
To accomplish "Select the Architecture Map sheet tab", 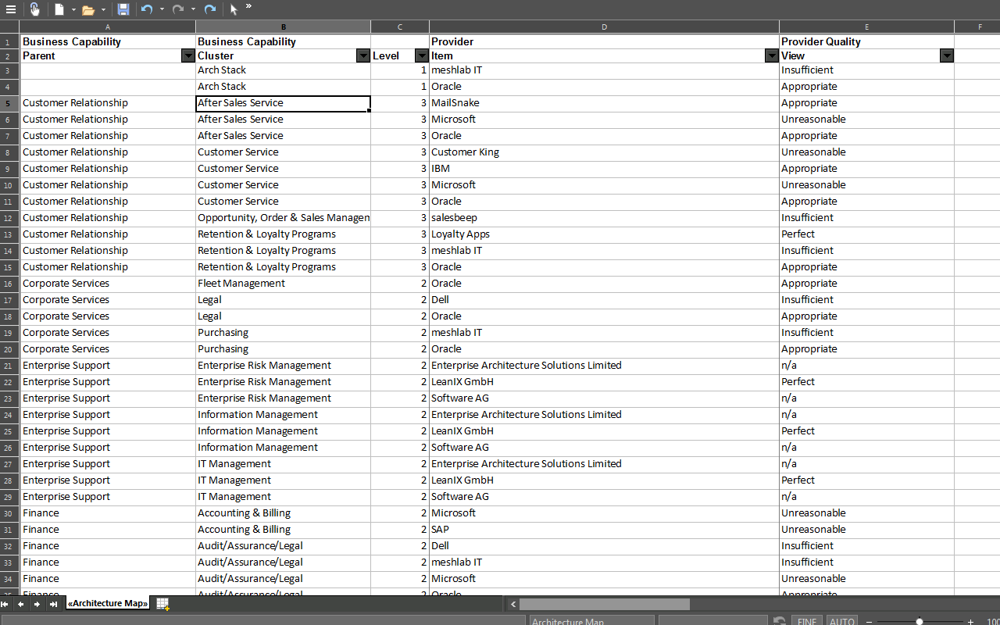I will pyautogui.click(x=108, y=604).
